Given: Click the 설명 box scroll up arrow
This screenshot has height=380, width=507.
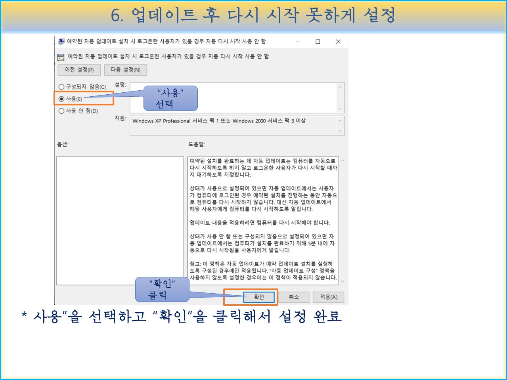Looking at the screenshot, I should [340, 87].
